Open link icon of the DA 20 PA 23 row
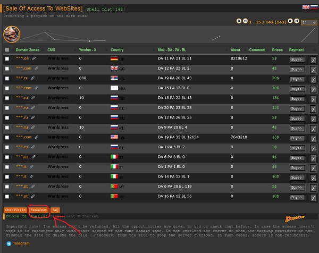The image size is (319, 253). (33, 107)
